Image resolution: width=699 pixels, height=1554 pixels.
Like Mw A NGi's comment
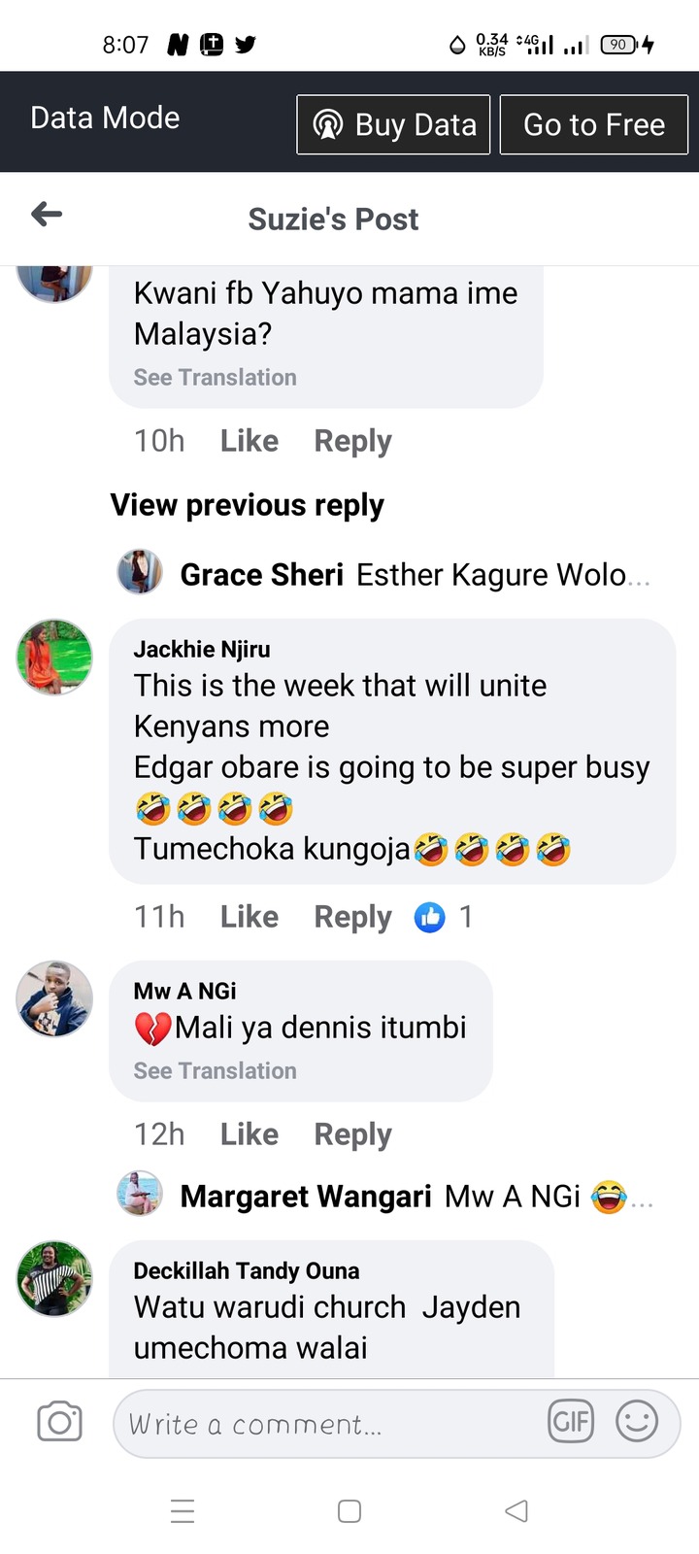point(250,1134)
